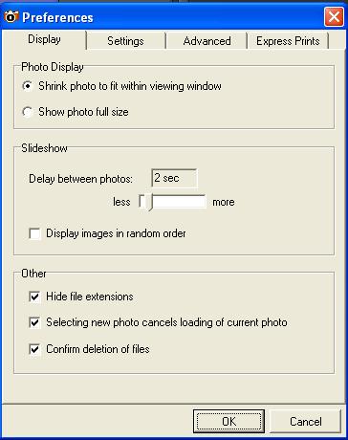Click the Display images in random order label
The height and width of the screenshot is (440, 348).
point(116,233)
